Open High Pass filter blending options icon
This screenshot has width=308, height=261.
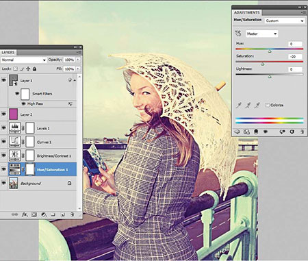pos(70,104)
